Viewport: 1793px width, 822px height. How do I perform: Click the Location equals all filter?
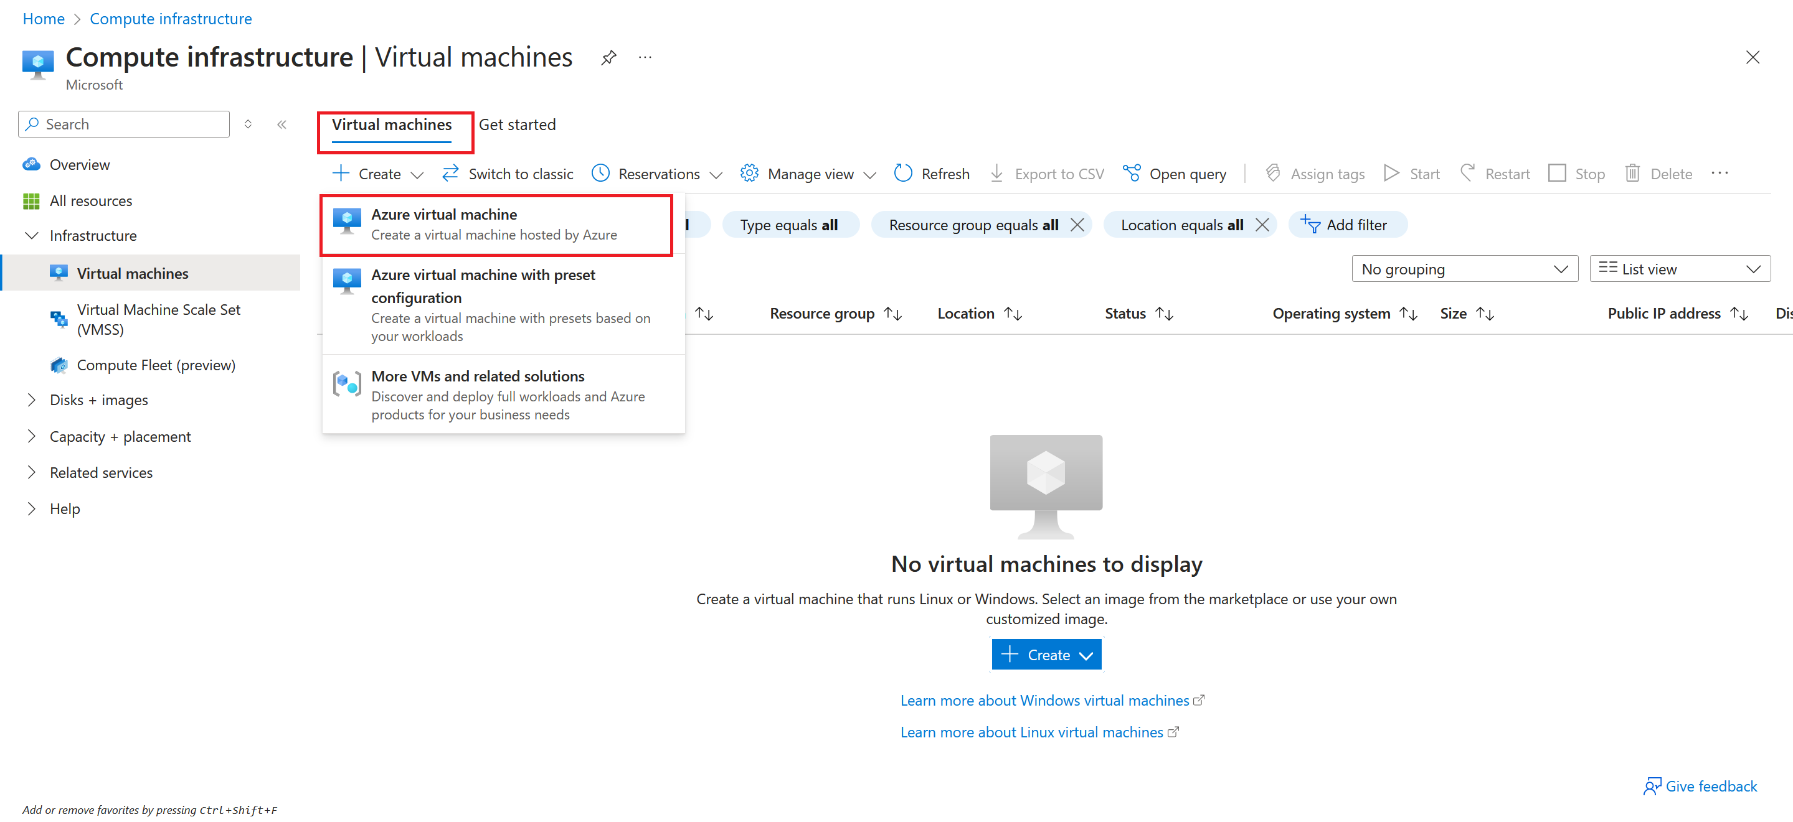(1181, 225)
